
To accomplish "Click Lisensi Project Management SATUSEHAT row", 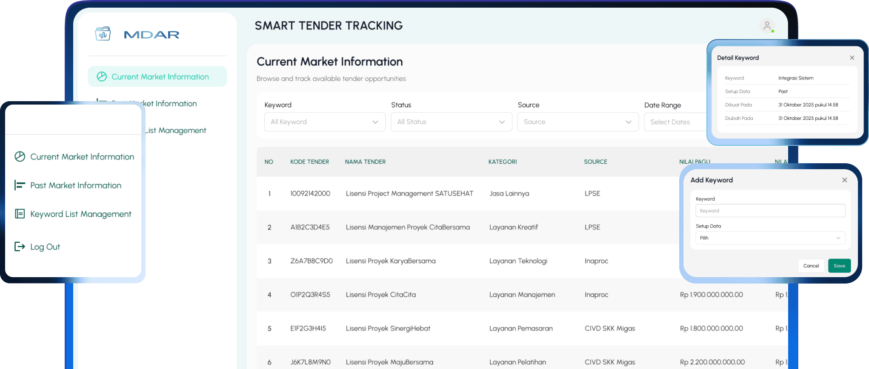I will (x=409, y=193).
